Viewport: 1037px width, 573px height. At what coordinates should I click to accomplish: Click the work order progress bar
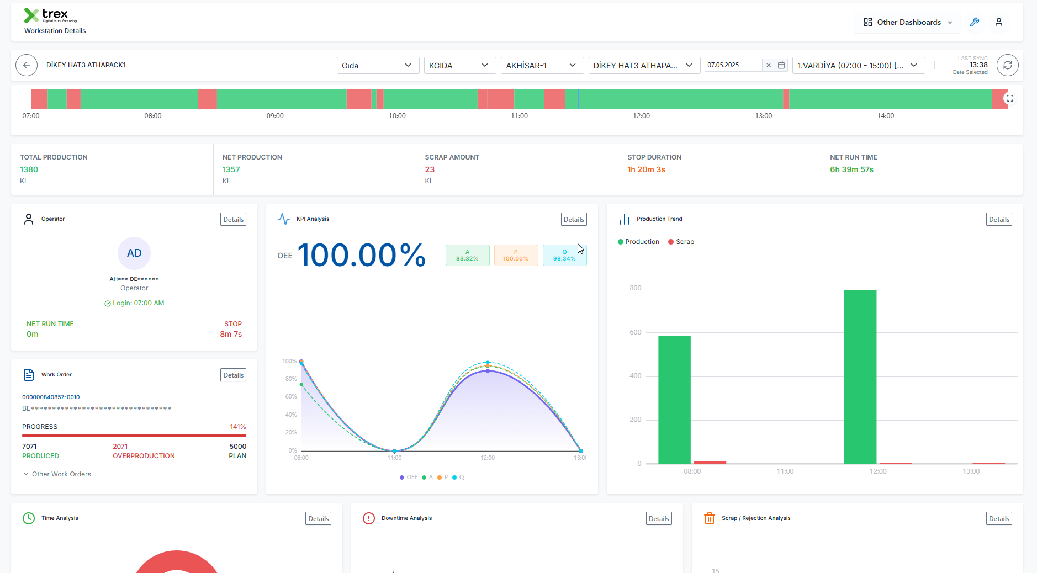tap(134, 436)
